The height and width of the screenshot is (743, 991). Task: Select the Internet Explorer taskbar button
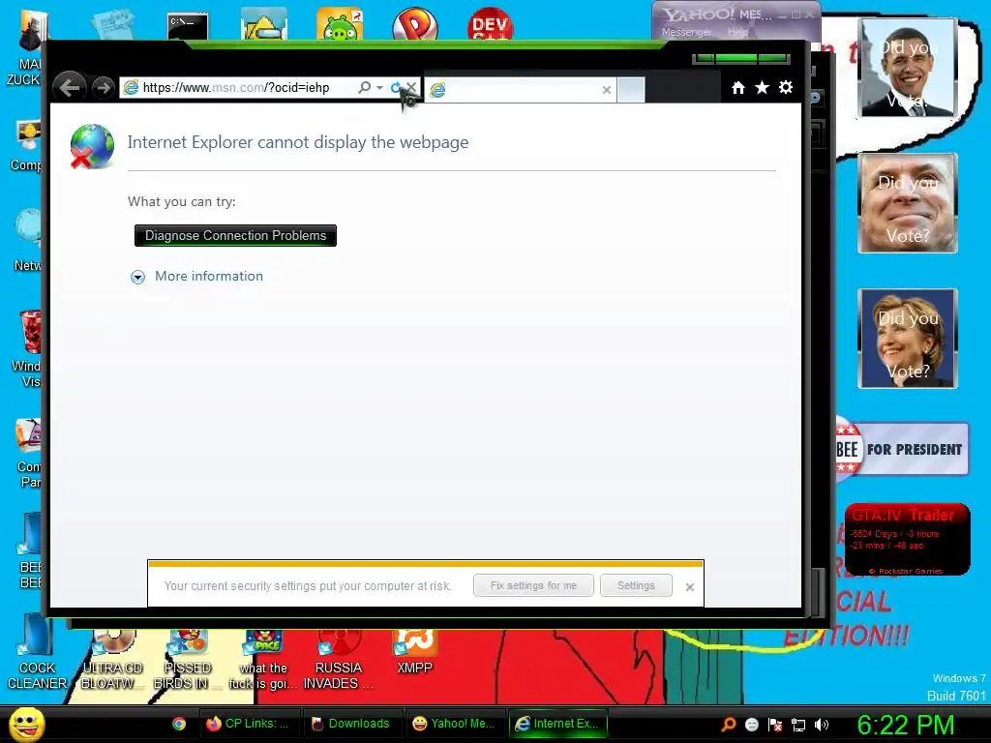point(558,724)
